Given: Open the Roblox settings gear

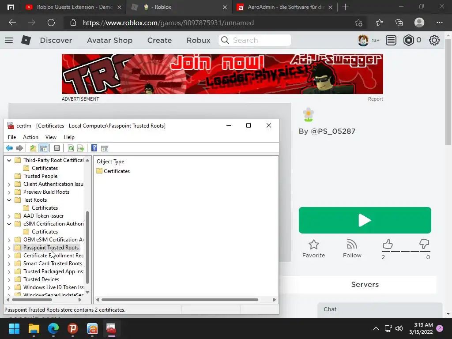Looking at the screenshot, I should [x=434, y=40].
